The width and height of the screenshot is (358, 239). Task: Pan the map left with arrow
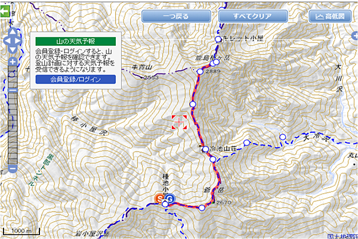click(7, 41)
